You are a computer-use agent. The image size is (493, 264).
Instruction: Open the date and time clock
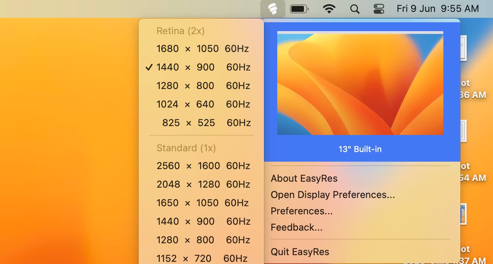click(438, 9)
